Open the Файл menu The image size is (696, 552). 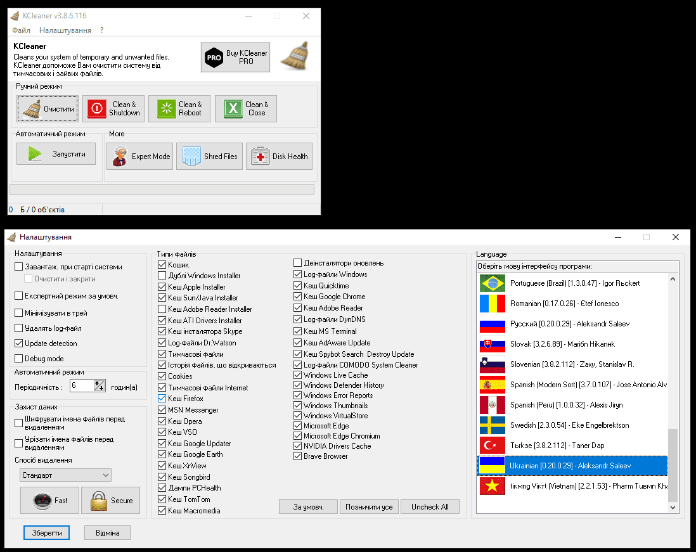[22, 30]
